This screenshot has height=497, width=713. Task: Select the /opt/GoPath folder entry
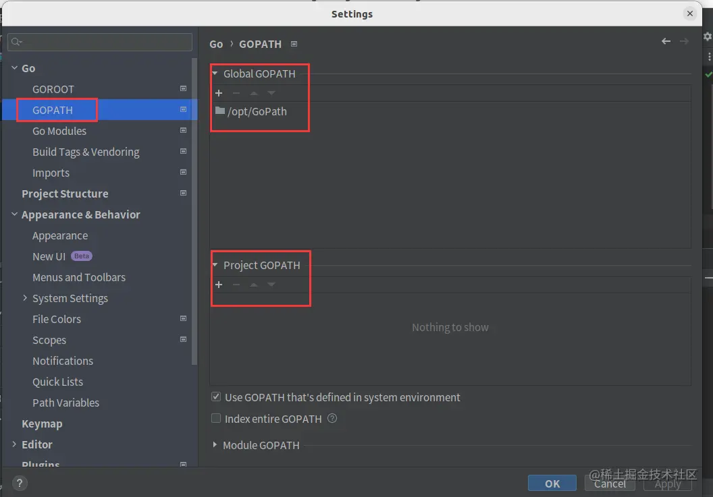pyautogui.click(x=251, y=111)
